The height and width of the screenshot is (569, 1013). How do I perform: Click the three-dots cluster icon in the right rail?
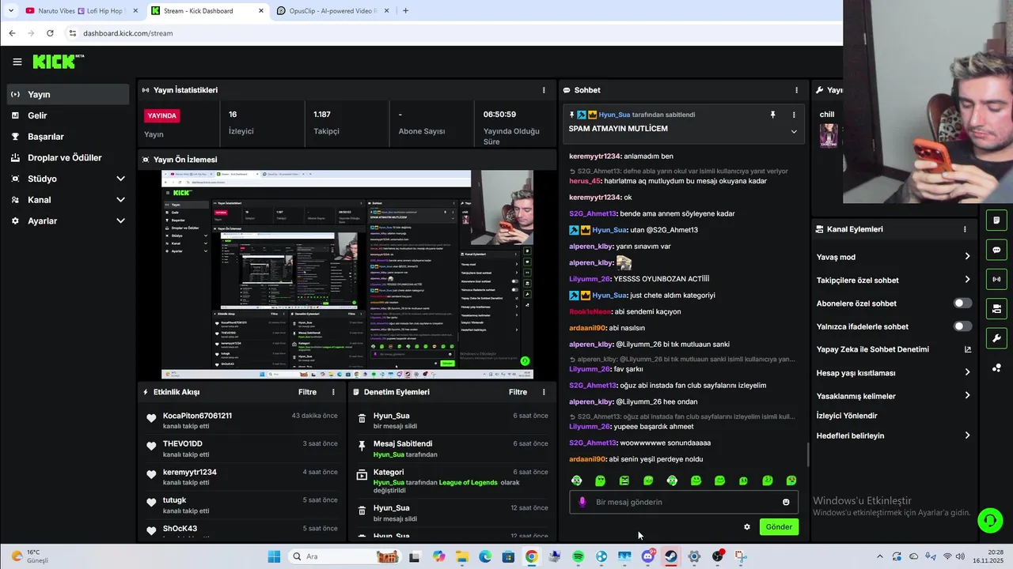(996, 367)
